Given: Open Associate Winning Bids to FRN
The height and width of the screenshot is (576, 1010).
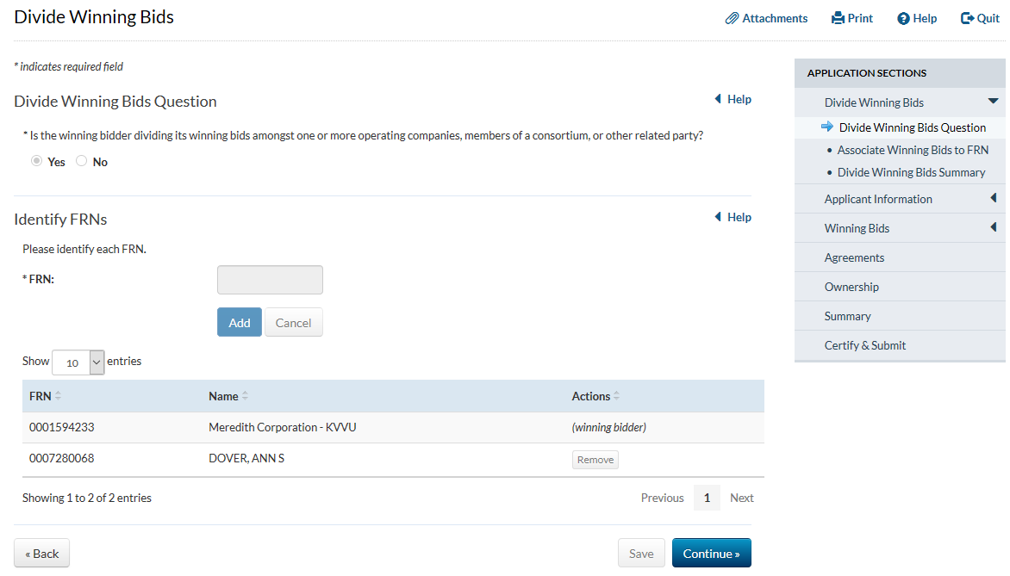Looking at the screenshot, I should pos(913,150).
